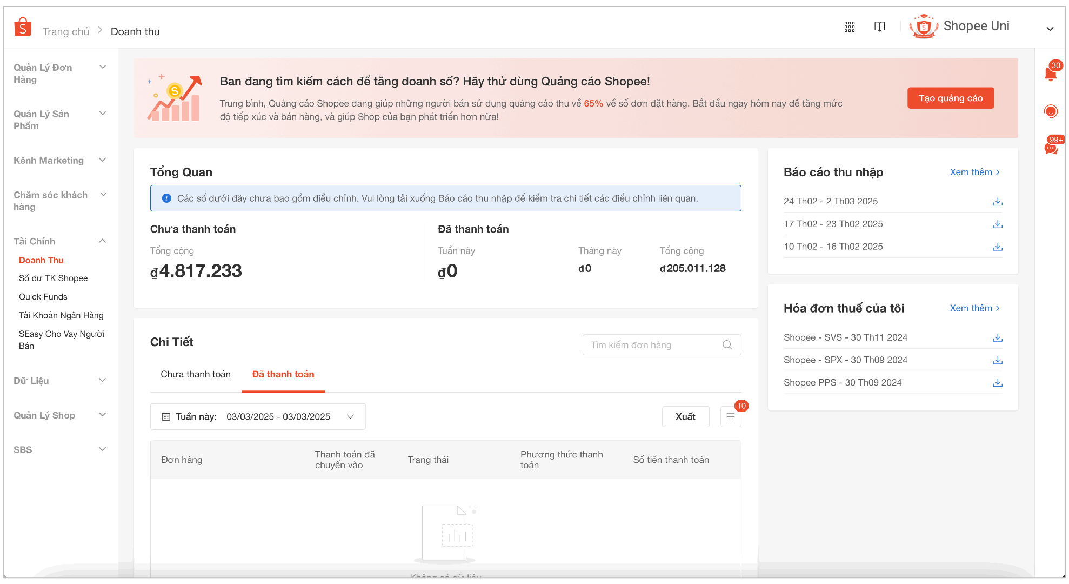Click the support assistant icon in right rail

[1051, 111]
